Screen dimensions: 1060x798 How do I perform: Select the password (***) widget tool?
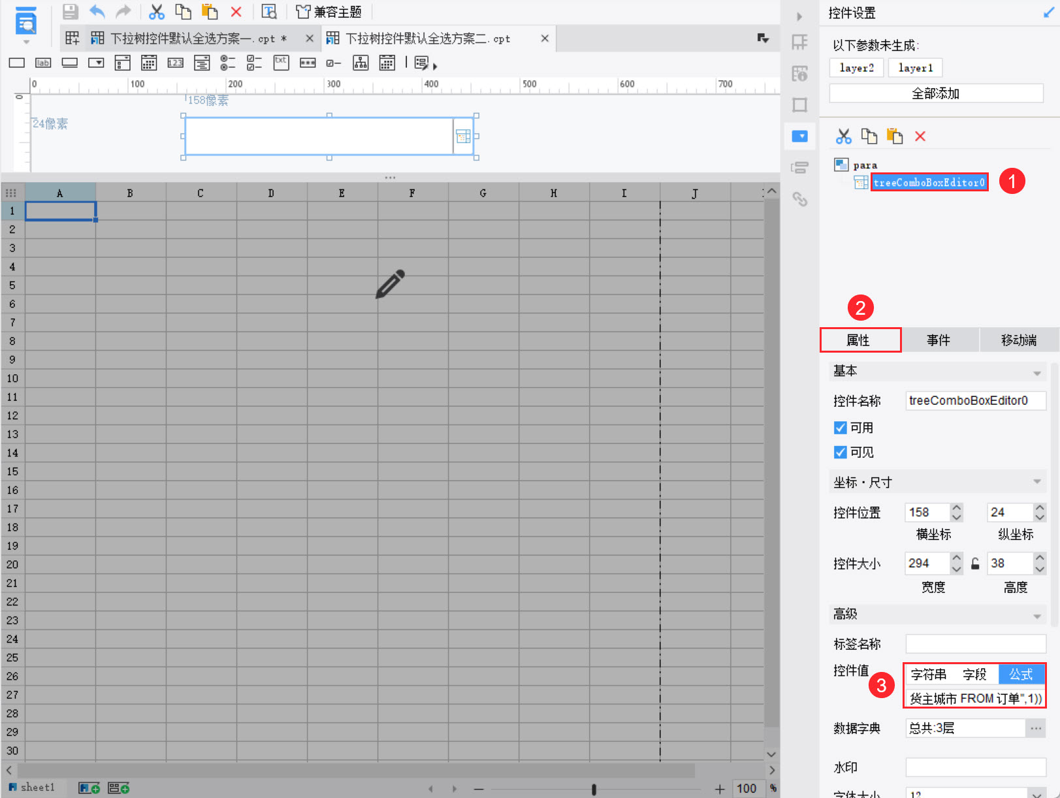307,63
